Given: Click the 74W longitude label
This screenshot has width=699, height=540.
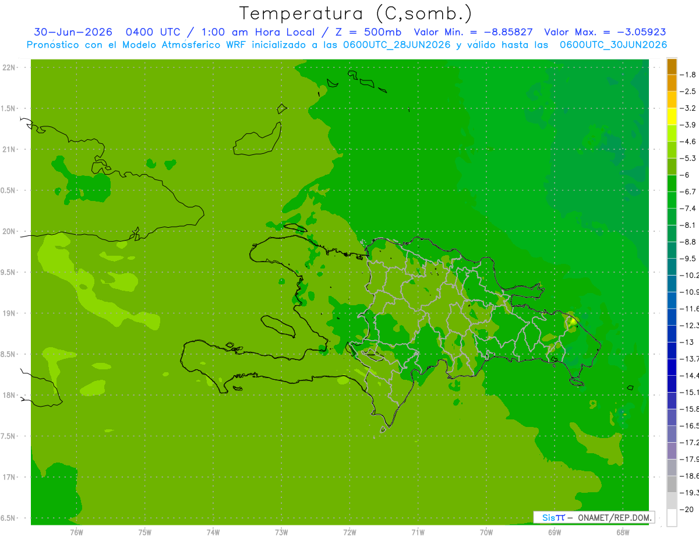Looking at the screenshot, I should point(213,532).
